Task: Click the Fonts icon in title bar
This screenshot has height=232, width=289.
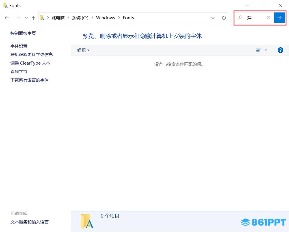Action: coord(6,6)
